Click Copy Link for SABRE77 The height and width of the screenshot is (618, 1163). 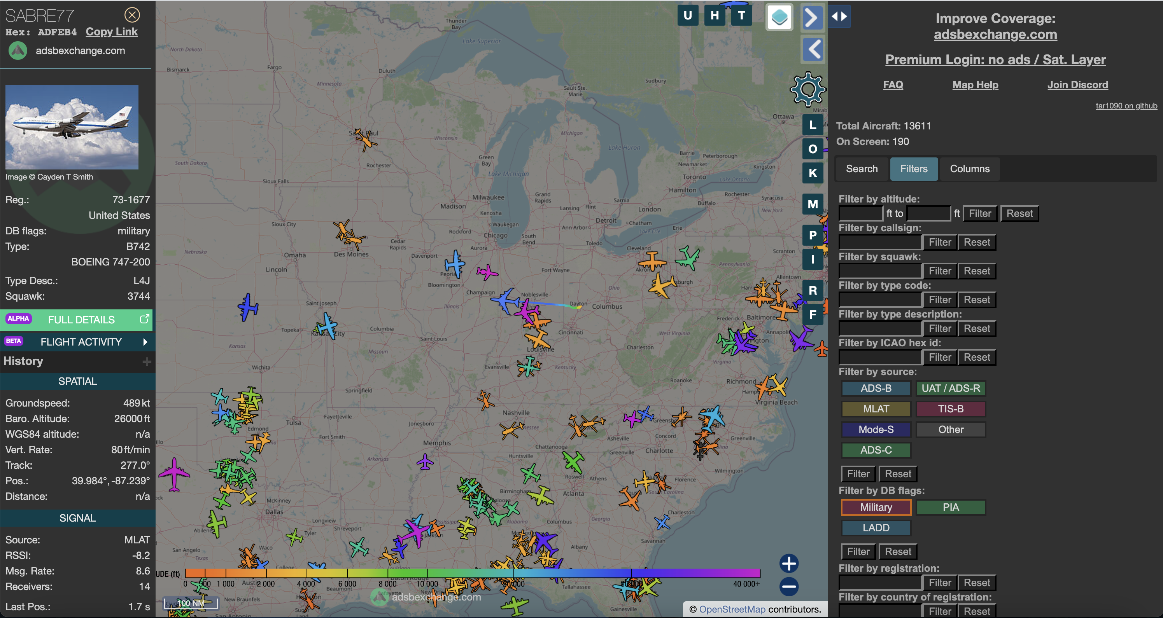click(x=112, y=31)
